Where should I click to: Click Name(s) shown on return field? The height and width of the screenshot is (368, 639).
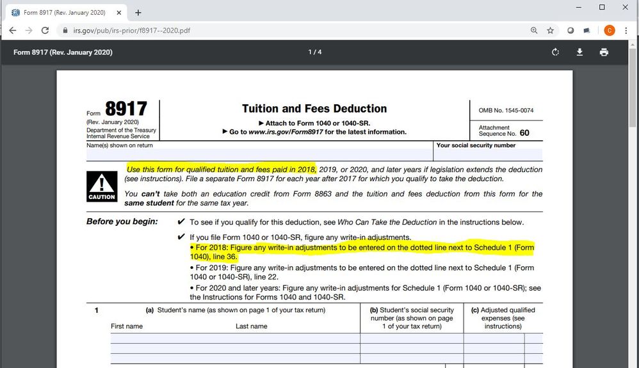[x=259, y=155]
